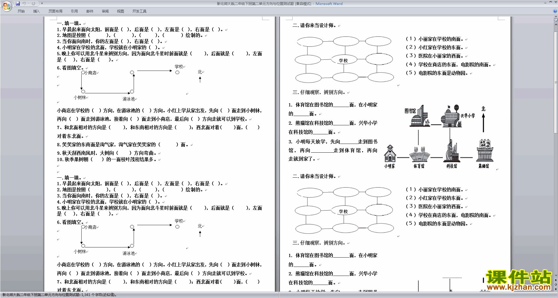Click the vertical scrollbar down arrow
The width and height of the screenshot is (558, 298).
556,275
